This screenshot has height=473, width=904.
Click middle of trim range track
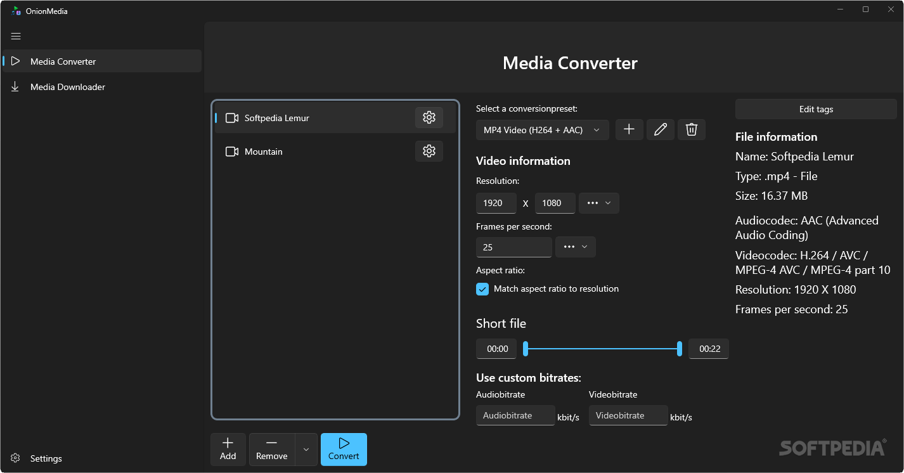(602, 349)
